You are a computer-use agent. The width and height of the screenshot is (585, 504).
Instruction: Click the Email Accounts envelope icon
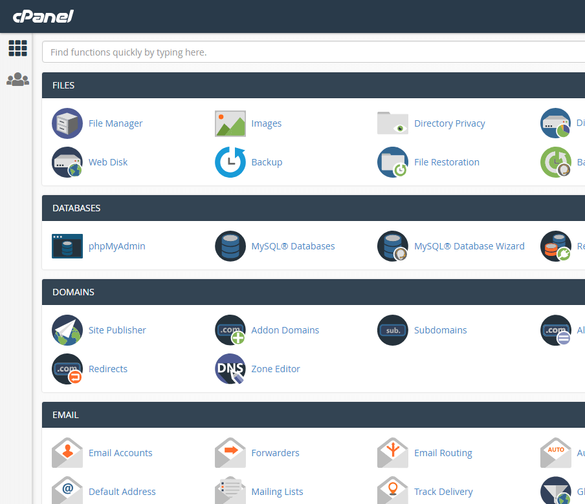click(x=67, y=453)
